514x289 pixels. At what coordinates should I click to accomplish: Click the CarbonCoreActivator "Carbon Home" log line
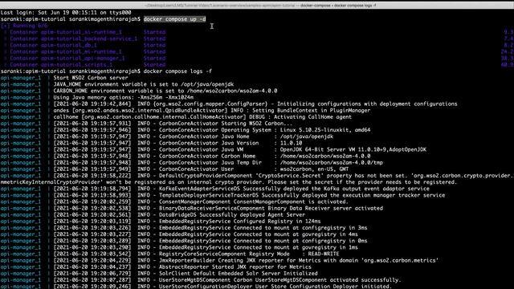tap(186, 157)
